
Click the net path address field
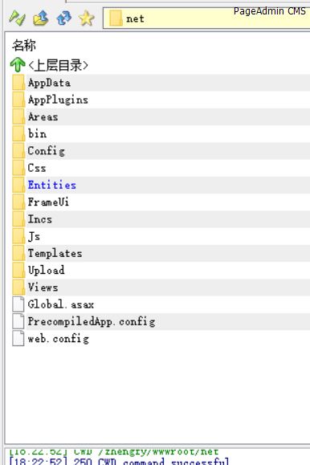tap(206, 18)
